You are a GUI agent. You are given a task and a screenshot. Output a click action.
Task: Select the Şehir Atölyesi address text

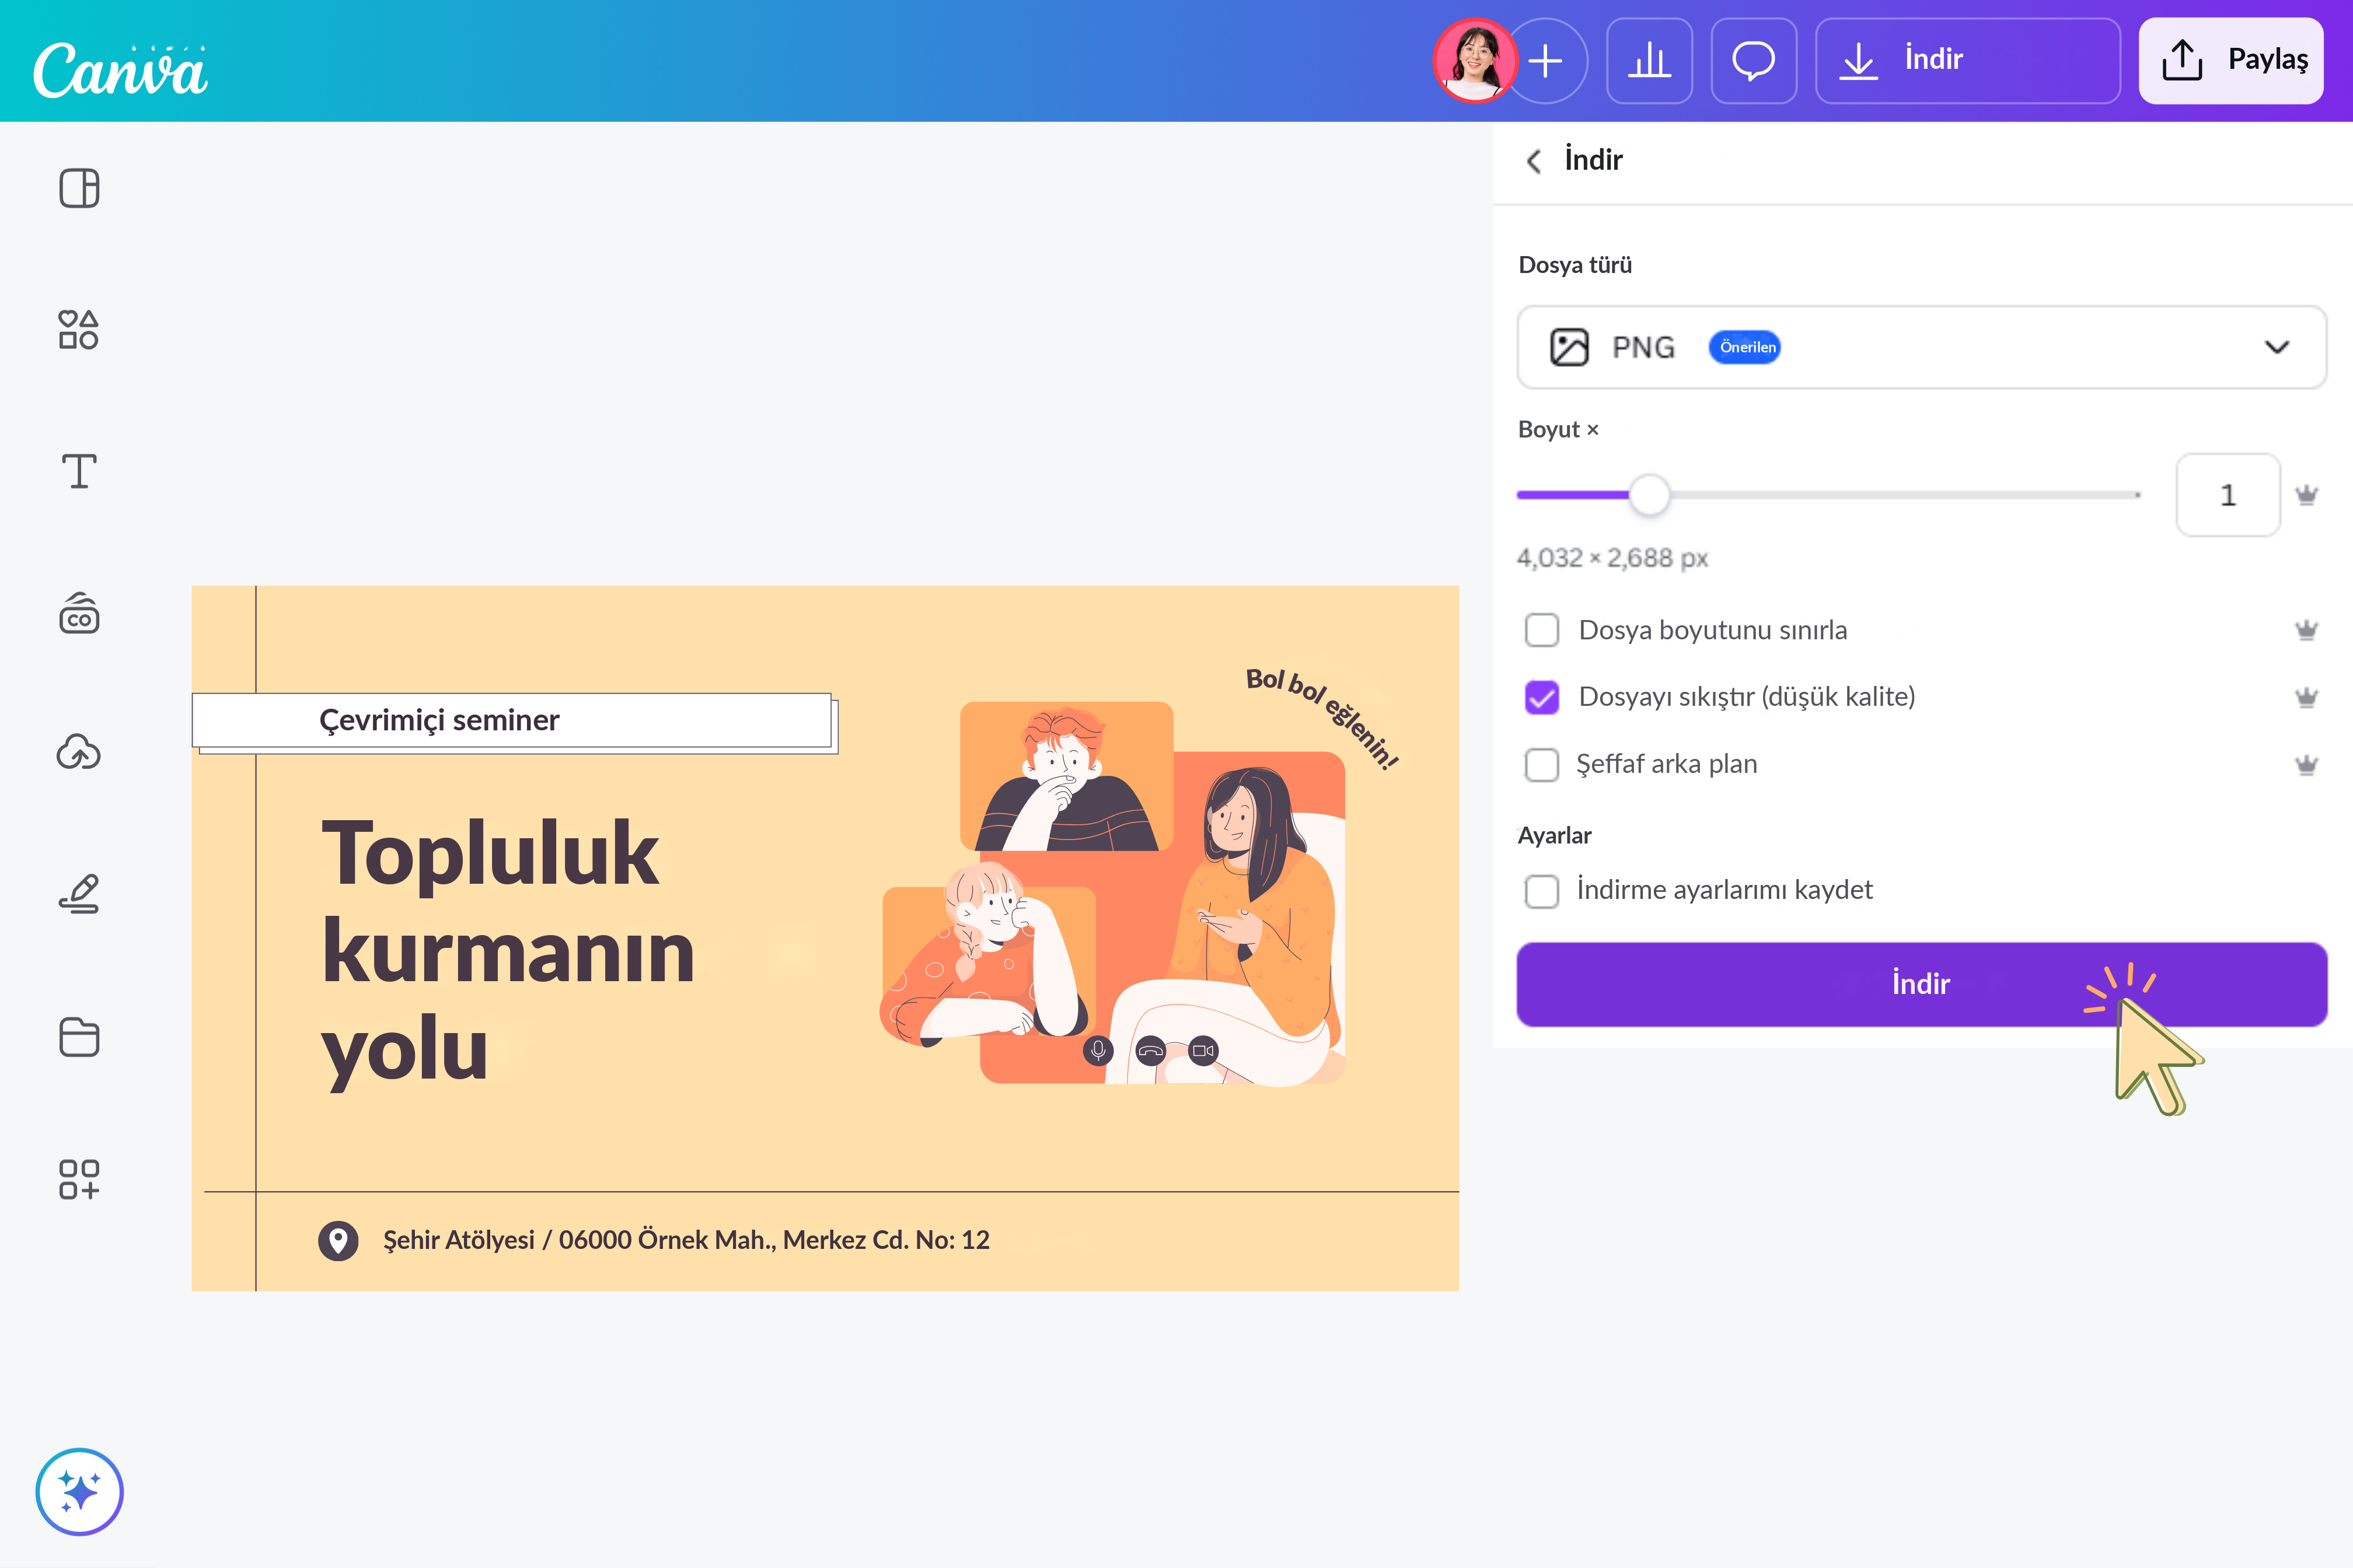[x=686, y=1240]
